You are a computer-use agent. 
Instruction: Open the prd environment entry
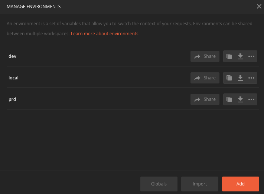coord(12,99)
